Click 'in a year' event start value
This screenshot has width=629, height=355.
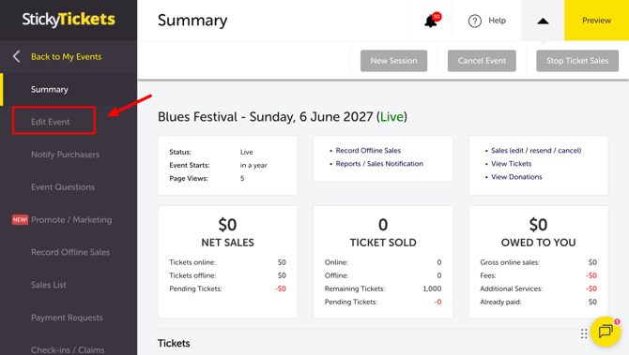[x=253, y=165]
